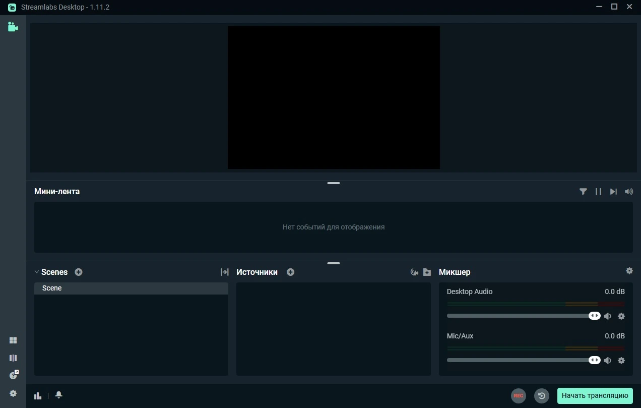This screenshot has width=641, height=408.
Task: Expand the Scenes collection dropdown arrow
Action: (x=37, y=272)
